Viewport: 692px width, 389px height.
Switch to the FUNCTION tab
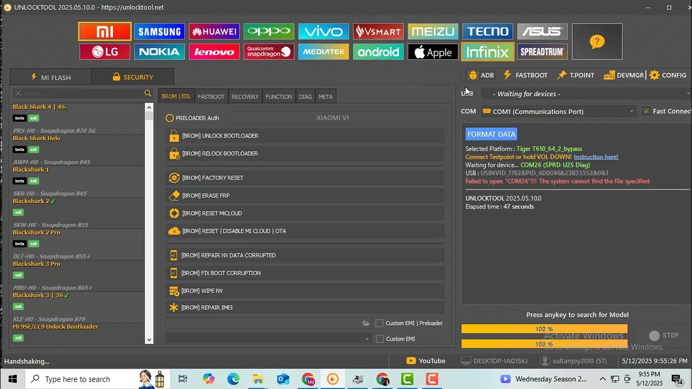click(279, 97)
